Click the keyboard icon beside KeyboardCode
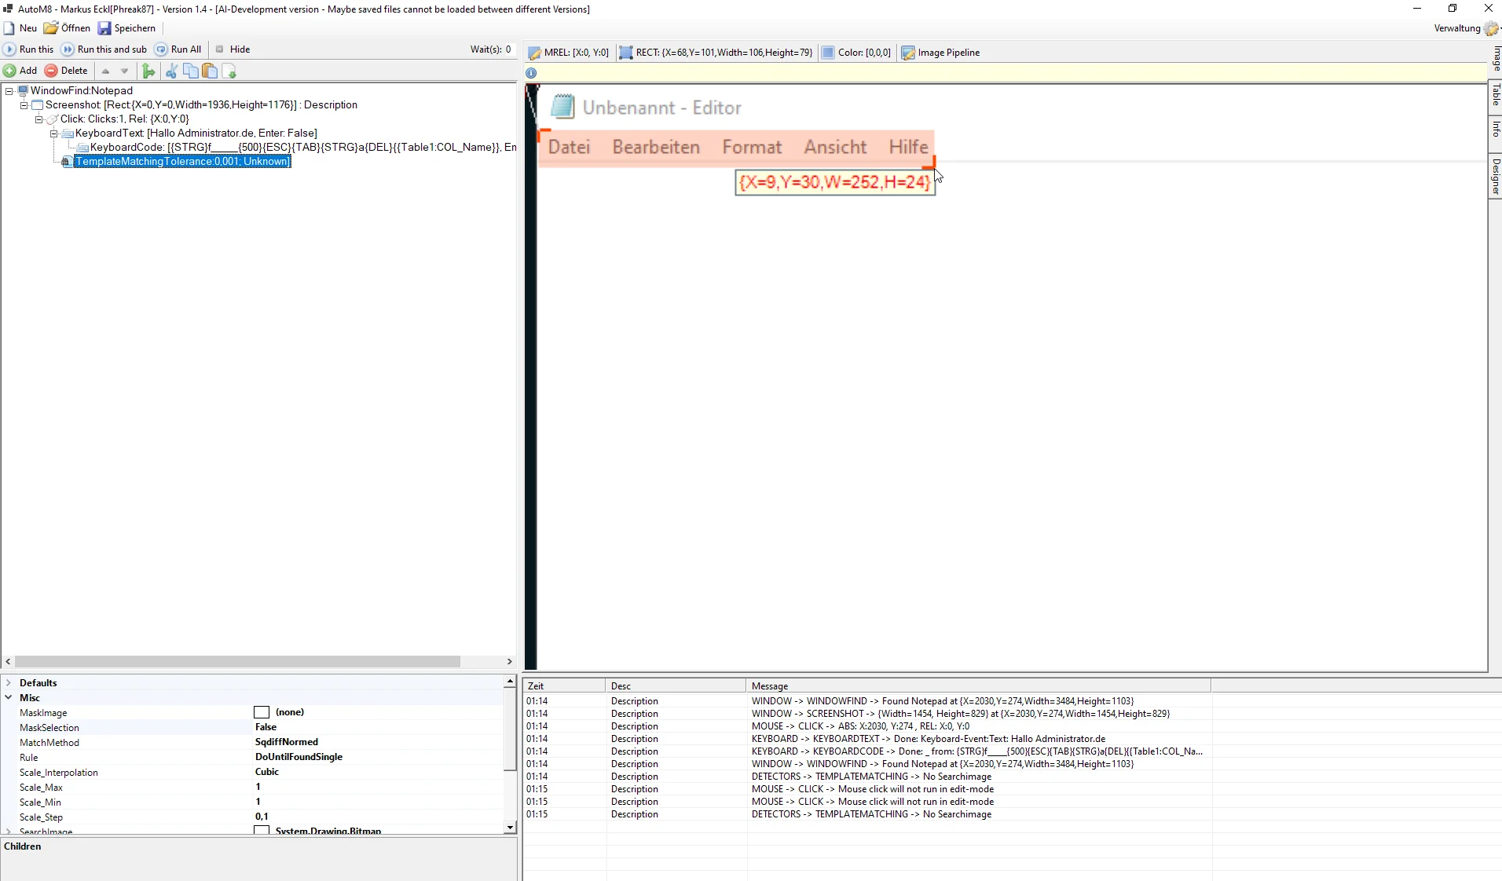The width and height of the screenshot is (1502, 881). 82,148
